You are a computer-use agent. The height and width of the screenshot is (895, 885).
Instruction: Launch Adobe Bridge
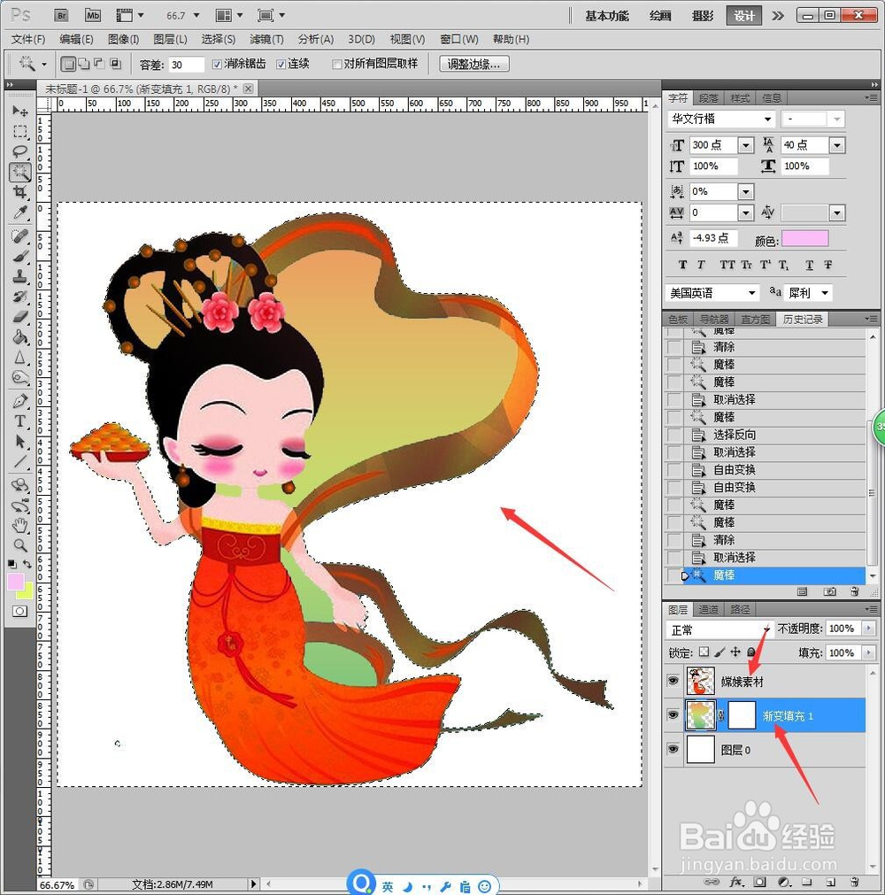tap(62, 15)
